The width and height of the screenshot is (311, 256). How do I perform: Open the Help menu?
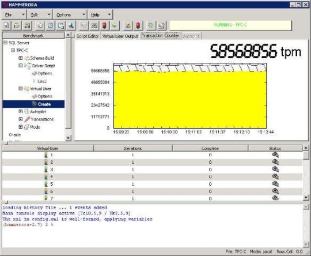coord(100,14)
